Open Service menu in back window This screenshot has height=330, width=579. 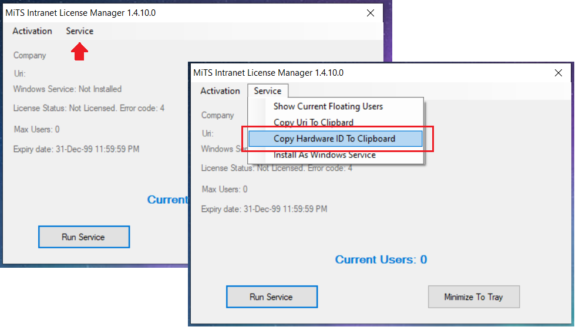(80, 31)
